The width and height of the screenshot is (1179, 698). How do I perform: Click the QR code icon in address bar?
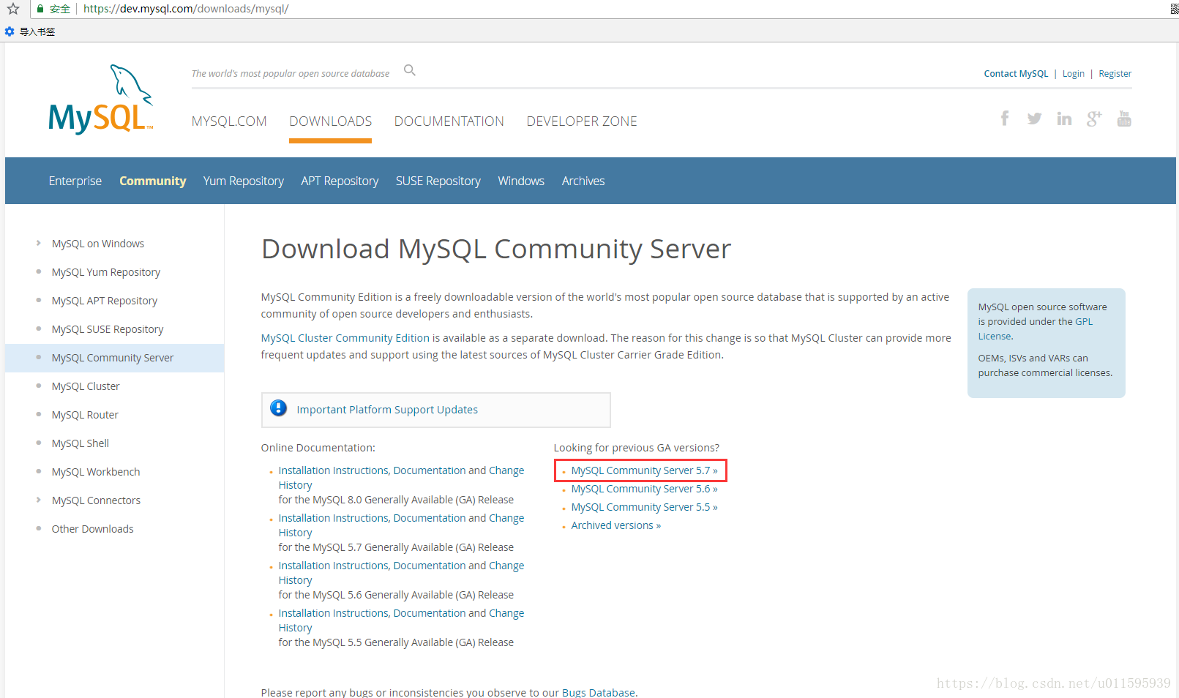point(1174,9)
